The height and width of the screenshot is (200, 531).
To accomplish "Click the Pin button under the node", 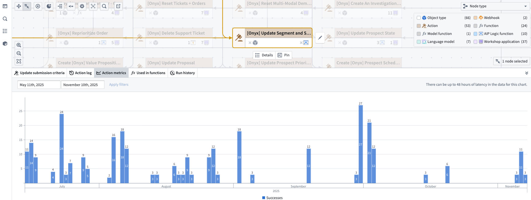I will tap(283, 55).
